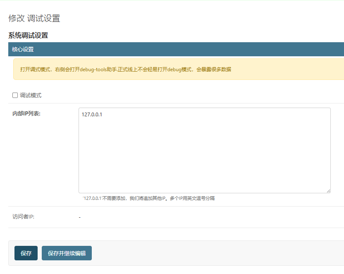Click the 系统调试设置 heading
The image size is (344, 274).
coord(28,36)
